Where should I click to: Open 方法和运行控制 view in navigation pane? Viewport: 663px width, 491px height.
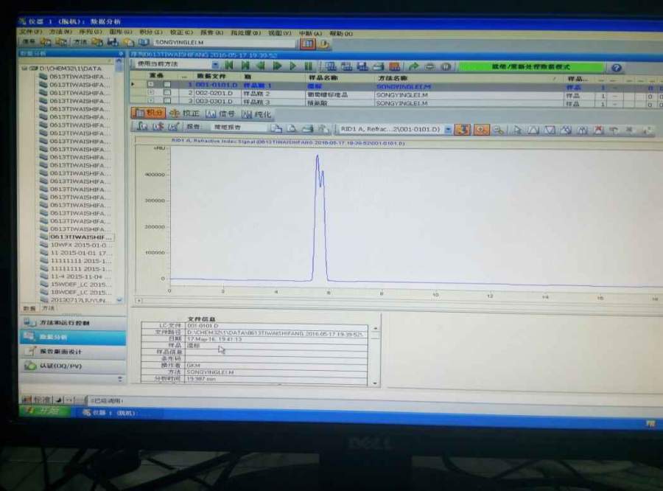(73, 322)
